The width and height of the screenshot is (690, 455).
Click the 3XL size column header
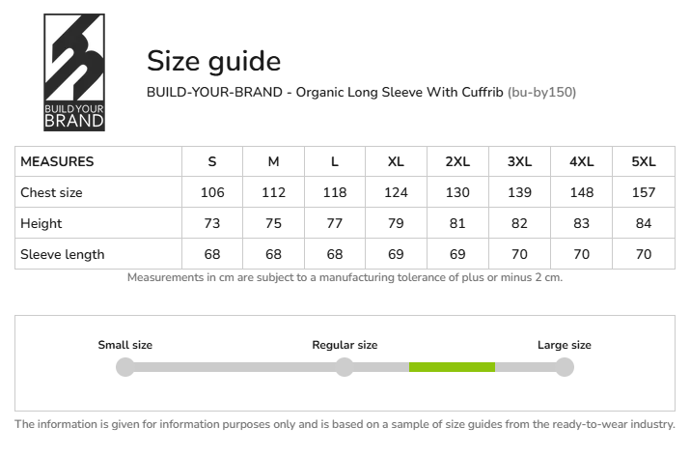[x=519, y=161]
